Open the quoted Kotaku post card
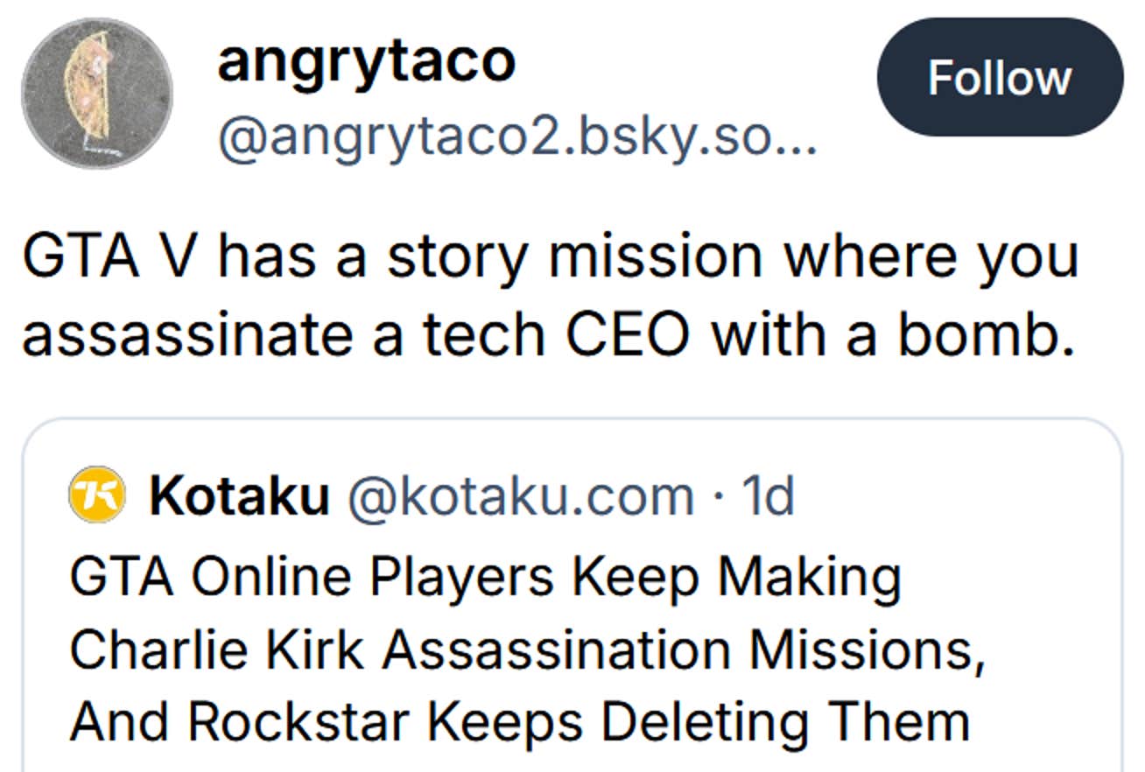Image resolution: width=1145 pixels, height=772 pixels. [x=569, y=613]
